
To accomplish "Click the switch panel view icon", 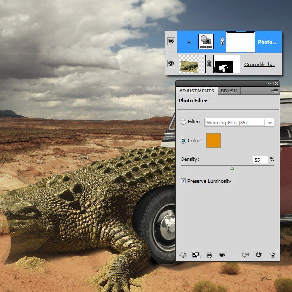I will click(196, 255).
